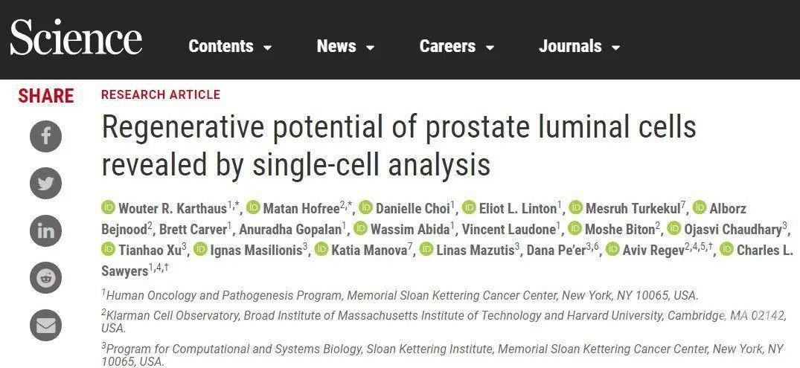The height and width of the screenshot is (368, 800).
Task: Click the article title heading
Action: coord(399,146)
